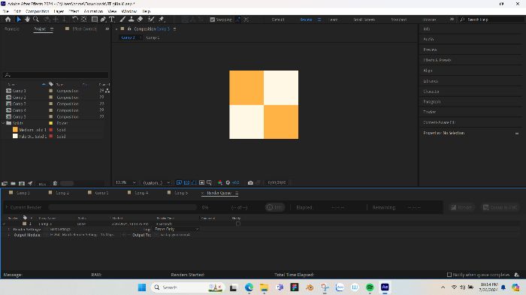Take a snapshot with the camera icon
The height and width of the screenshot is (295, 526).
pos(250,182)
